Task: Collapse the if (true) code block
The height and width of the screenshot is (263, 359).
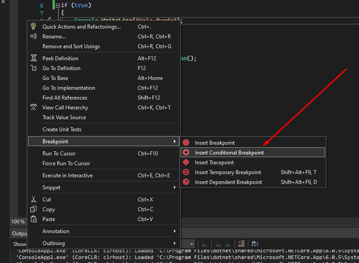Action: (58, 6)
